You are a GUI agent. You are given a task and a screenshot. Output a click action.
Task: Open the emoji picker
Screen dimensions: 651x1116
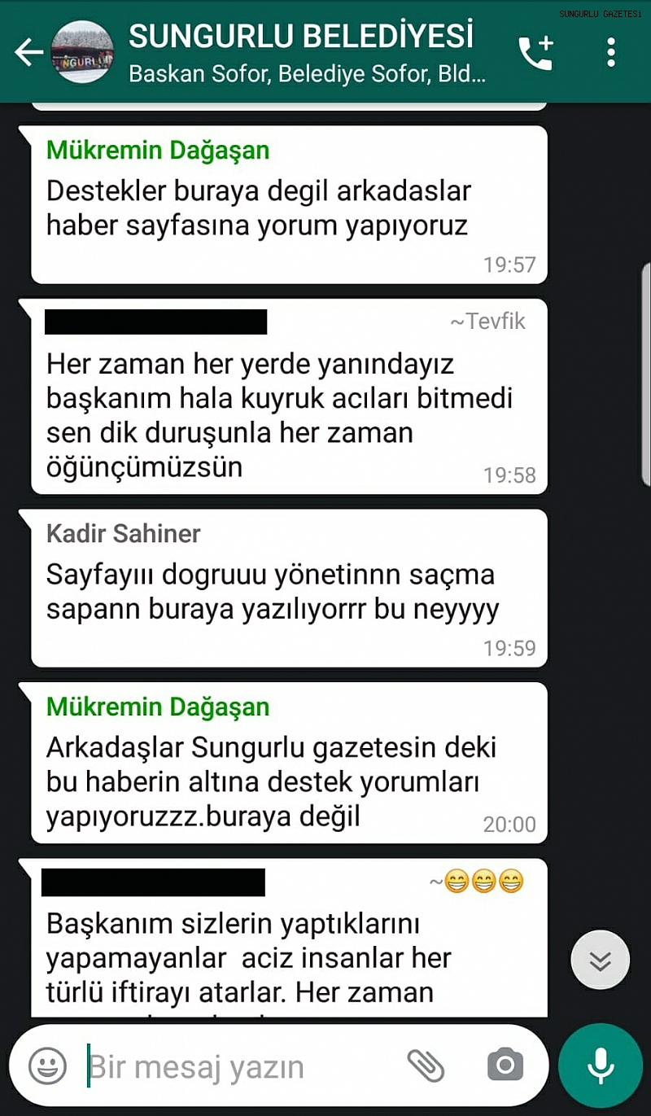point(48,1065)
